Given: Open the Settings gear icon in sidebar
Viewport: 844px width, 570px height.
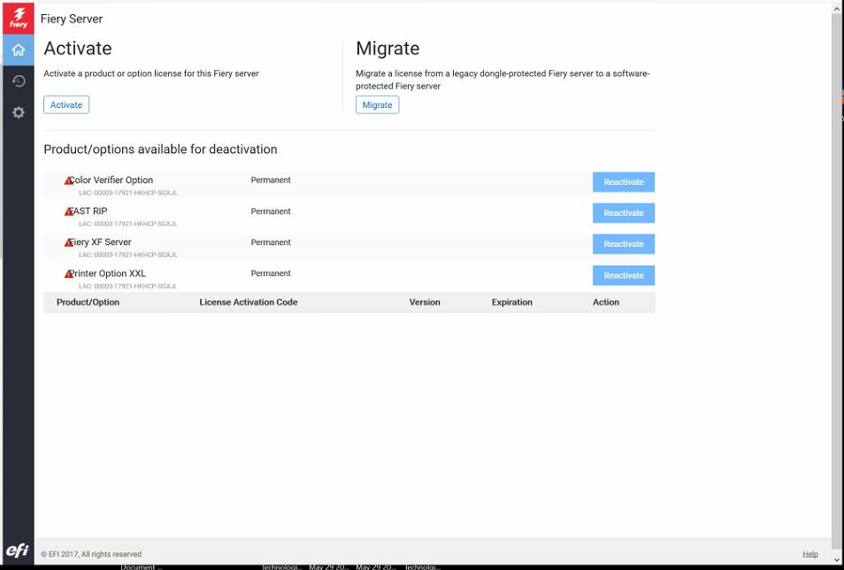Looking at the screenshot, I should click(18, 112).
